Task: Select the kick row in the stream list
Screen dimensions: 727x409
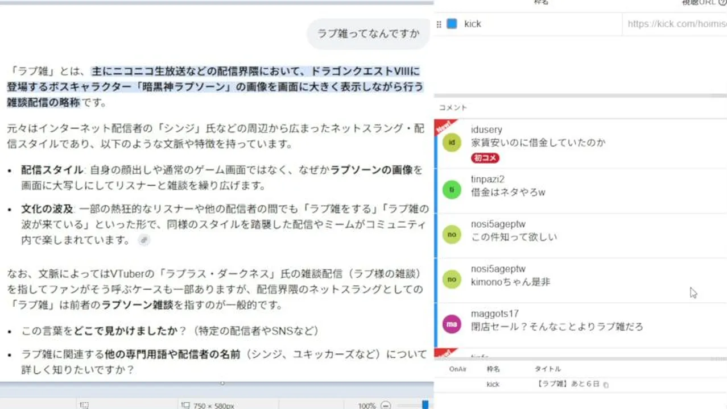Action: (x=580, y=385)
